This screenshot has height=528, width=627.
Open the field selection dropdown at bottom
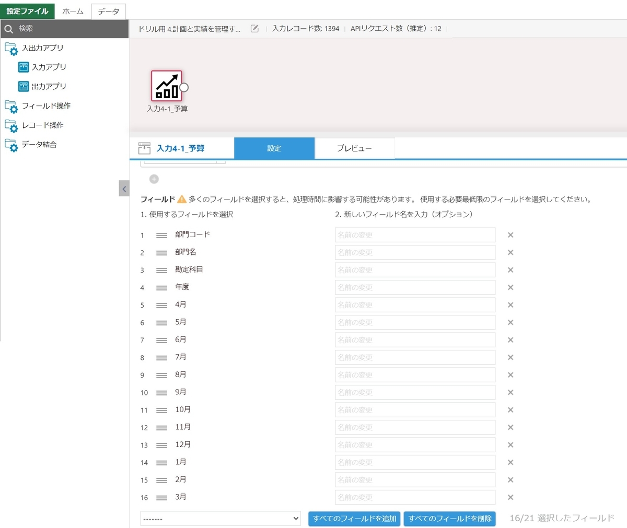coord(220,519)
